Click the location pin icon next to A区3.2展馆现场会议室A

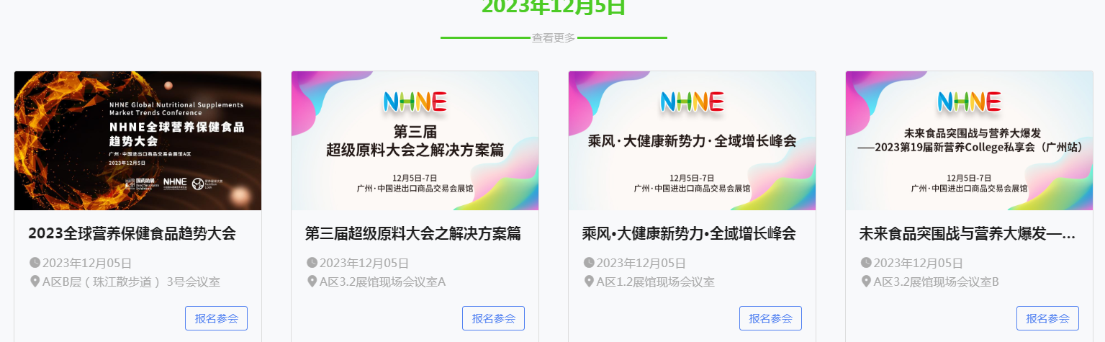(x=312, y=281)
